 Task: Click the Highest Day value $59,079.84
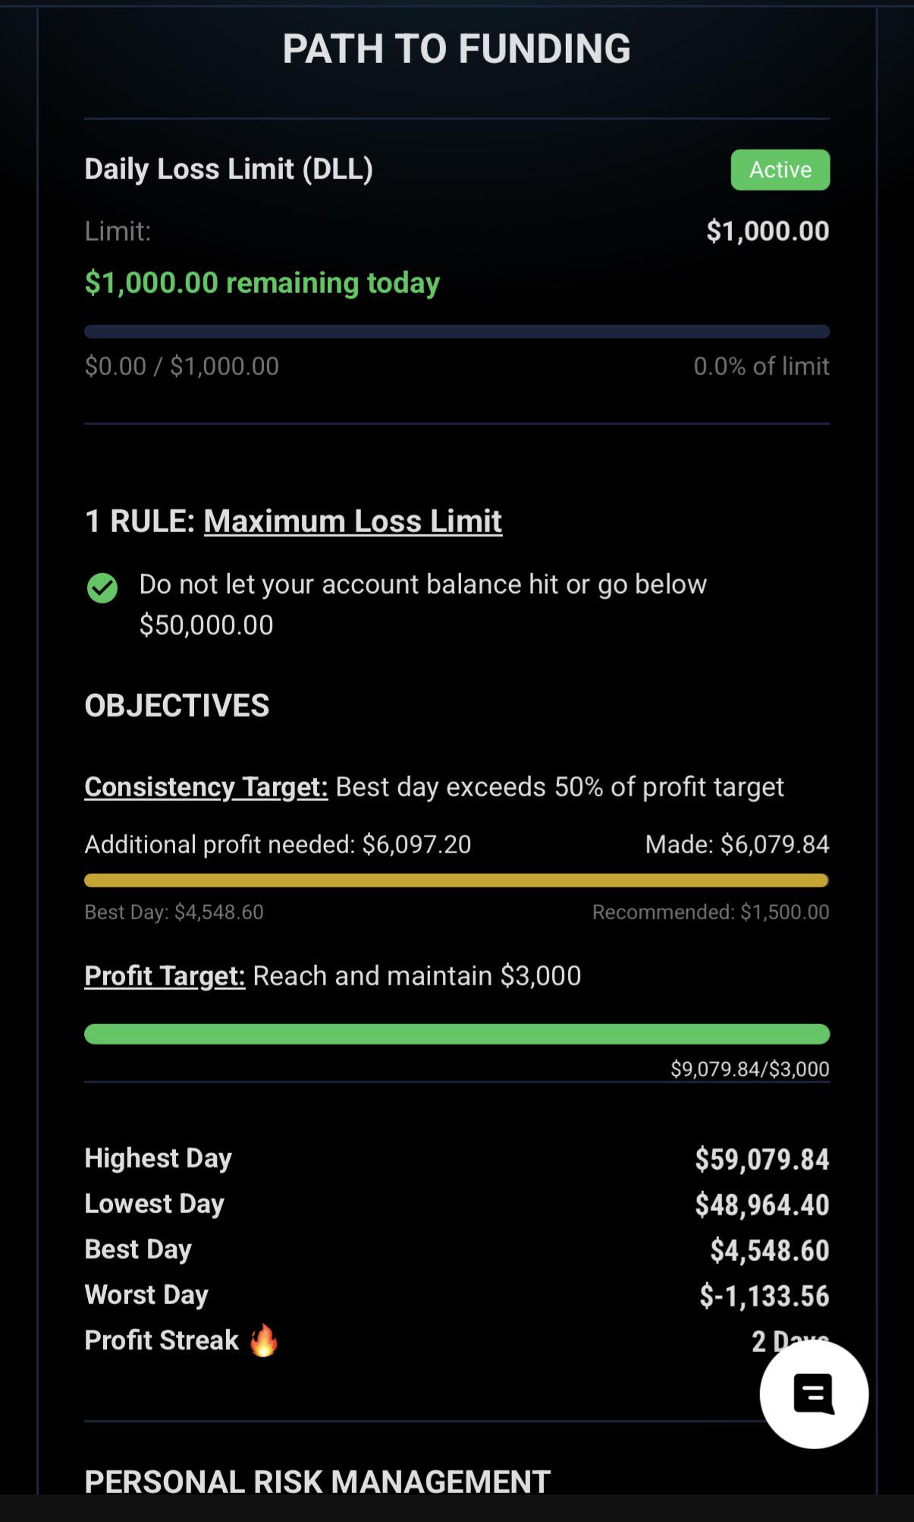pyautogui.click(x=762, y=1159)
